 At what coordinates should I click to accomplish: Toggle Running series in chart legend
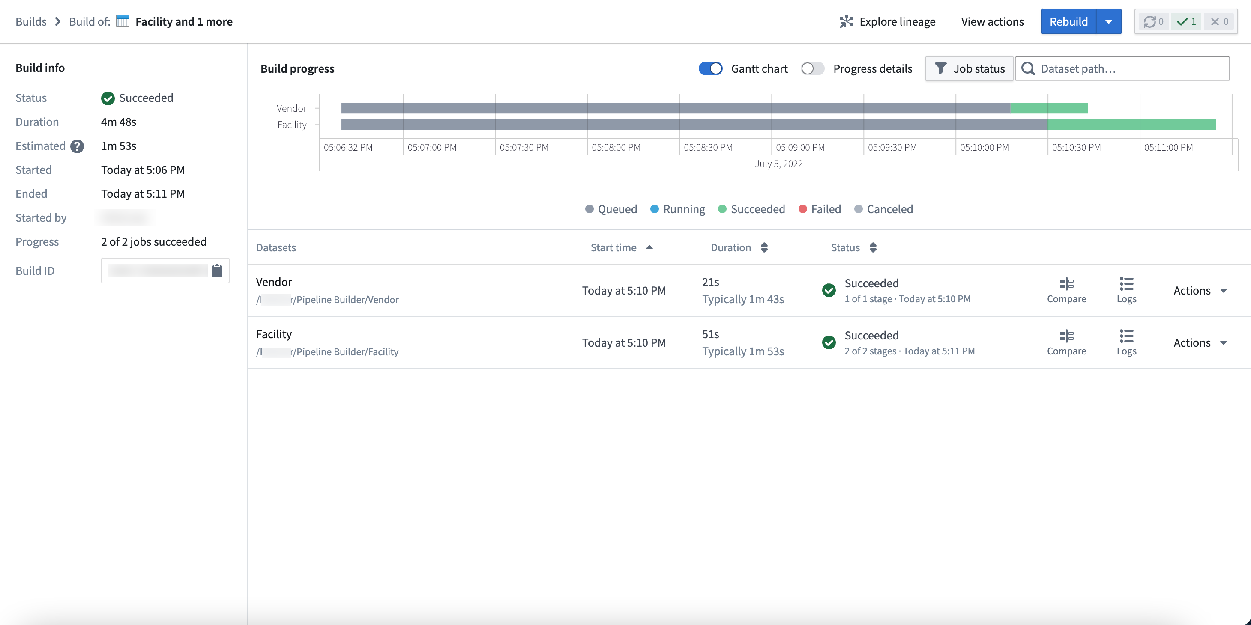[x=677, y=209]
